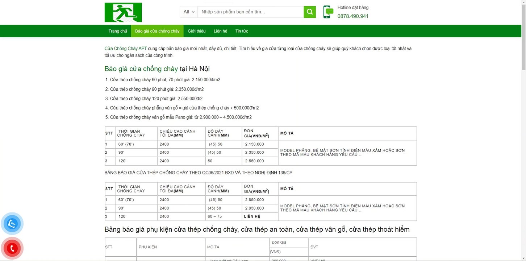526x261 pixels.
Task: Open the Giới thiệu menu item
Action: click(197, 31)
